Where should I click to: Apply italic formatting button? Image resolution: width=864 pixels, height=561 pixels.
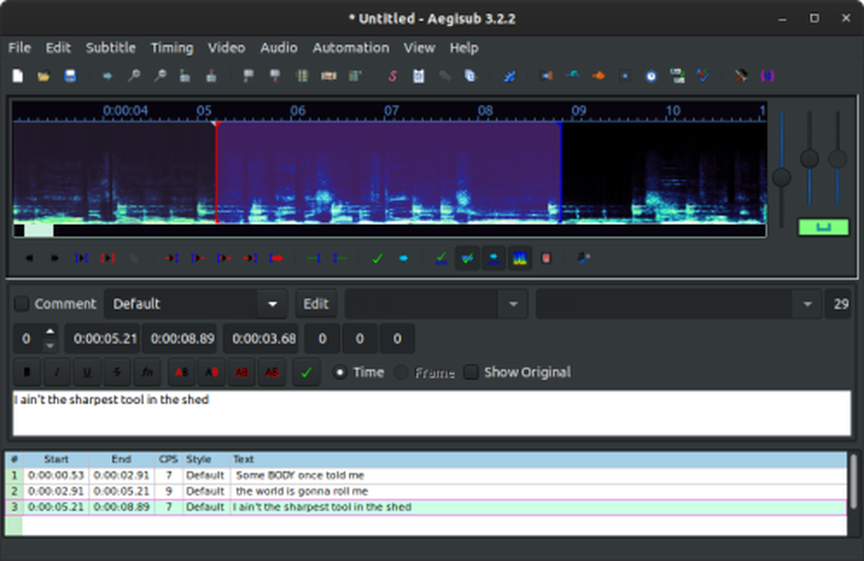click(58, 373)
